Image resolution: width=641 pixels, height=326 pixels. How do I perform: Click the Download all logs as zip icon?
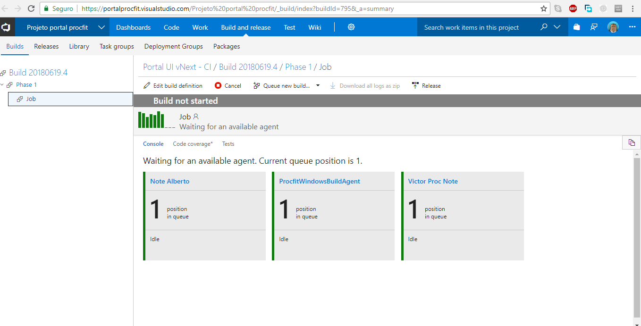pos(333,85)
